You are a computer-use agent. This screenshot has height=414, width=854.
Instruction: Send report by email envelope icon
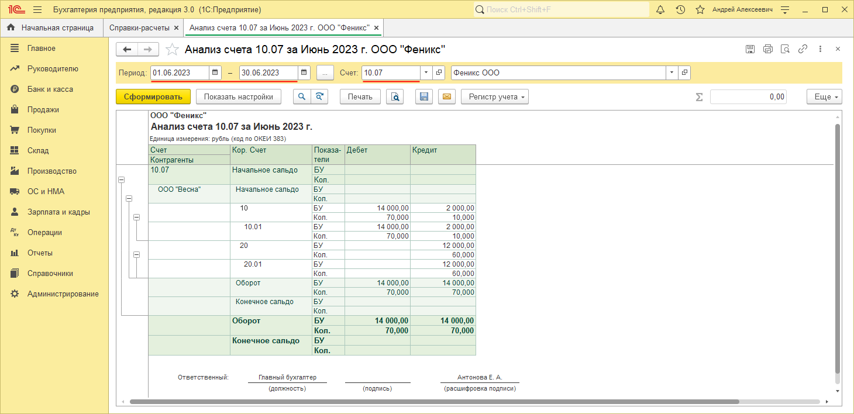click(447, 97)
